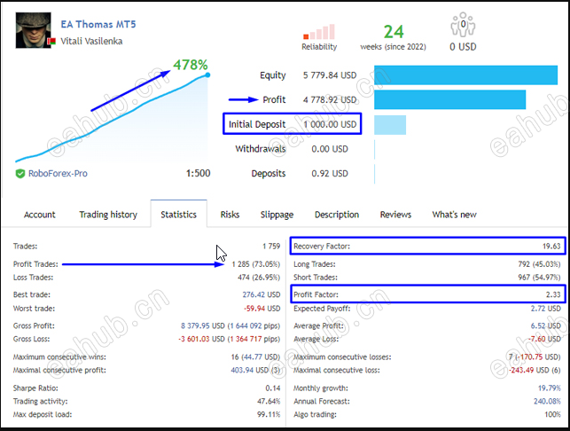Click Maximum consecutive losses value 7
This screenshot has width=570, height=431.
[535, 357]
